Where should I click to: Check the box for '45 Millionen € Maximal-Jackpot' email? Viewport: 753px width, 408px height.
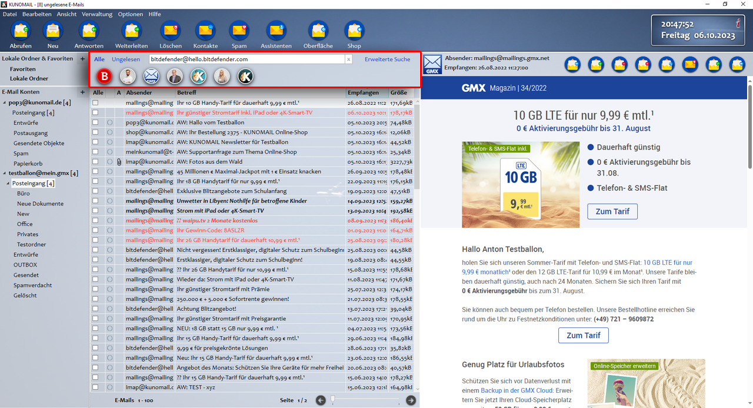(x=95, y=171)
